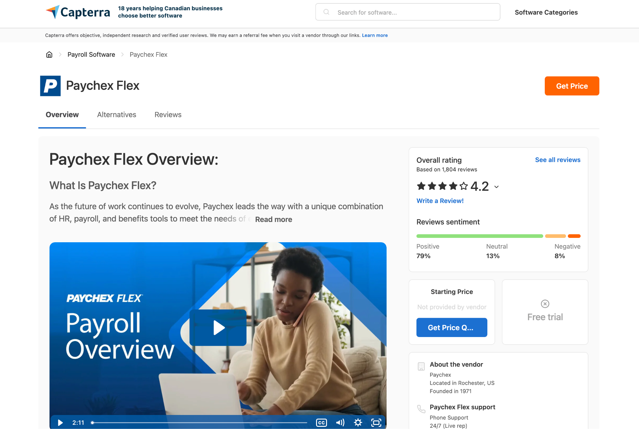The width and height of the screenshot is (639, 429).
Task: Click the Capterra logo
Action: pyautogui.click(x=78, y=12)
